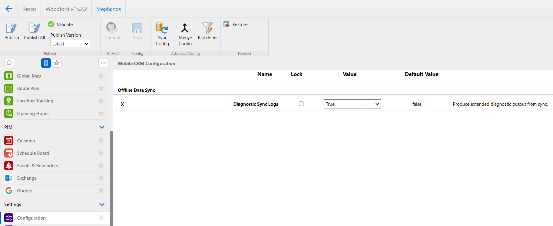Image resolution: width=553 pixels, height=226 pixels.
Task: Open the Blob Filter tool
Action: coord(208,28)
